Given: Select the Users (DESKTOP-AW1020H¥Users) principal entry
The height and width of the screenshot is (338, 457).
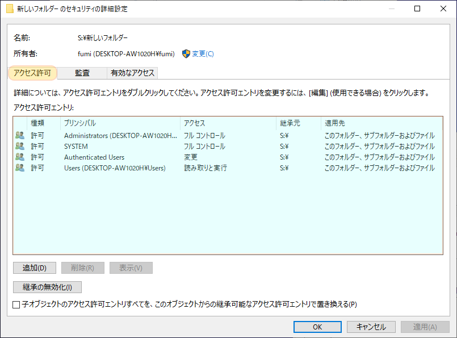Looking at the screenshot, I should [x=115, y=168].
